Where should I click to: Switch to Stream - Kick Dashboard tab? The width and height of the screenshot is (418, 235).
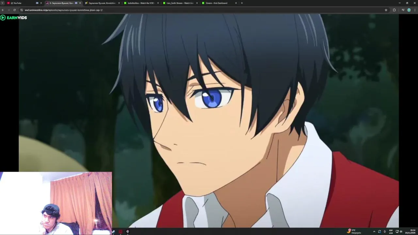pos(219,3)
